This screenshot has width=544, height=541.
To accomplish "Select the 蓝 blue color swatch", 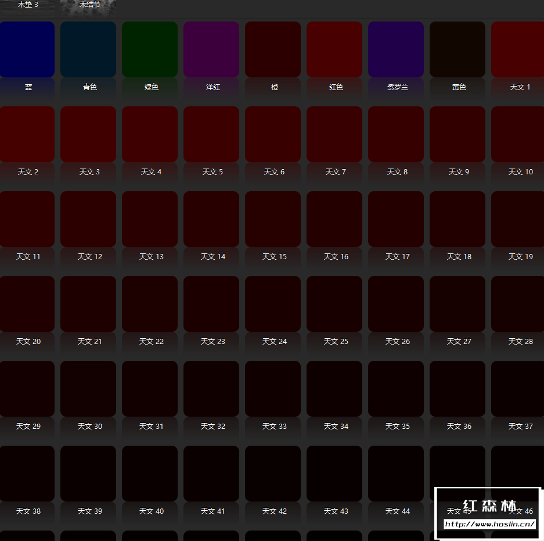I will click(27, 49).
